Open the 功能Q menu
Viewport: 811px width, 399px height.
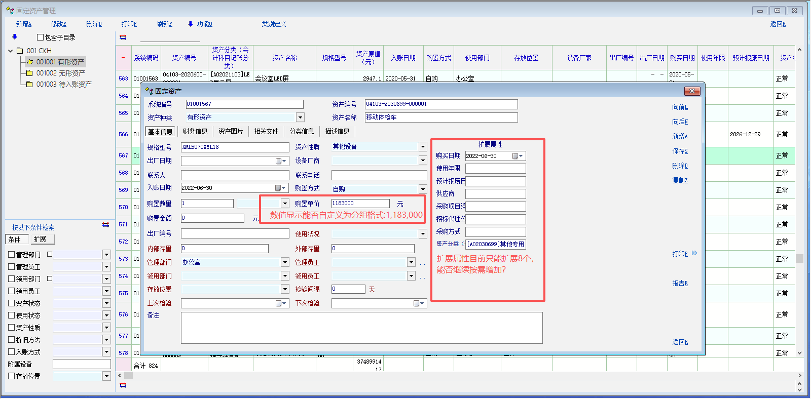point(200,24)
